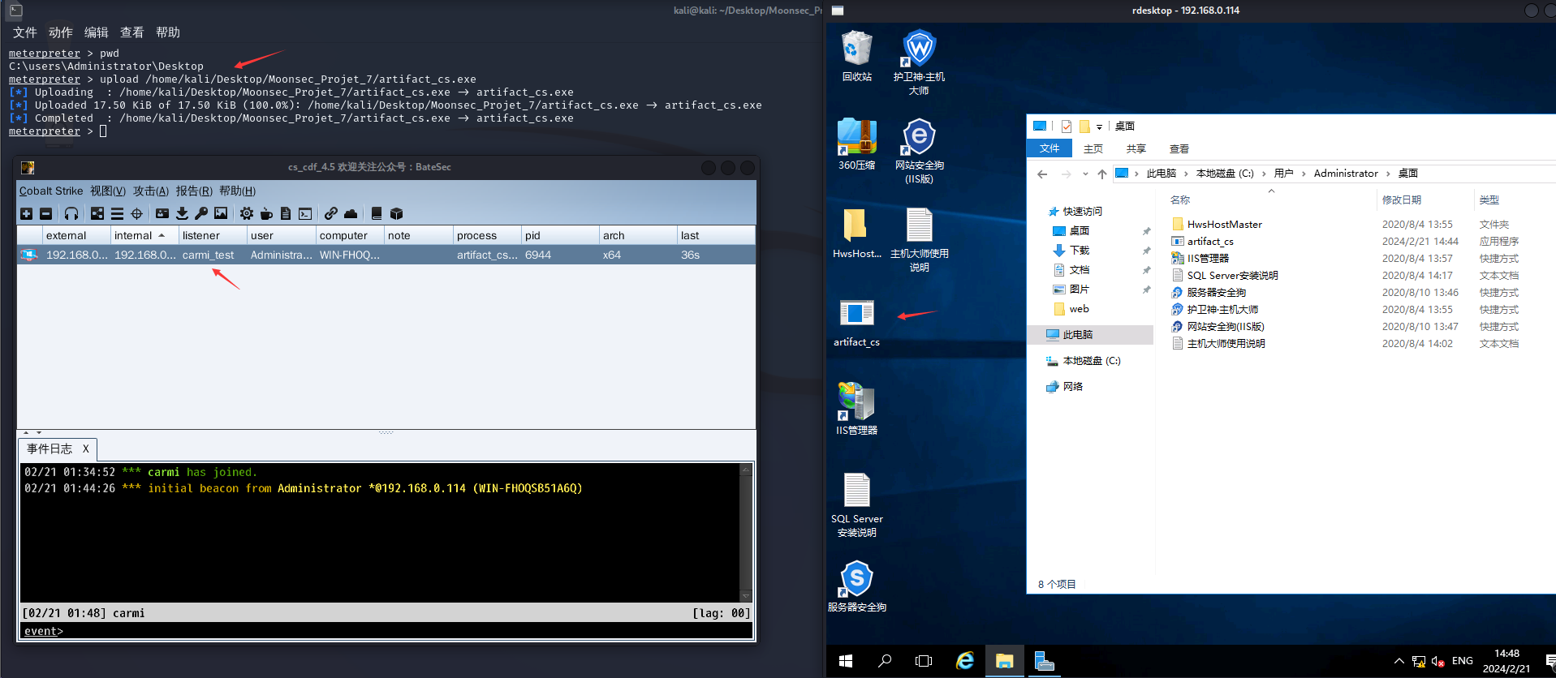The image size is (1556, 678).
Task: Open terminal 动作 menu
Action: click(61, 32)
